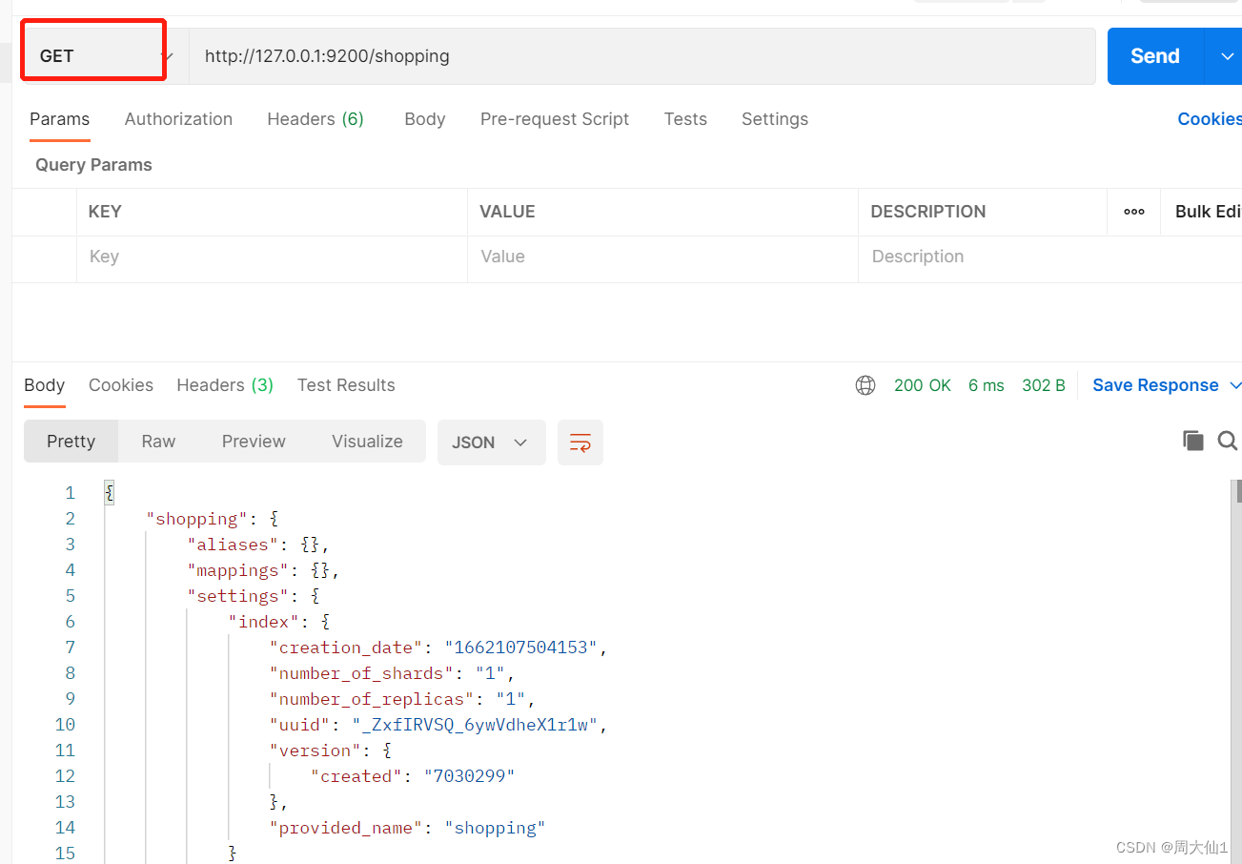Click the "settings" key in response
The image size is (1242, 864).
pyautogui.click(x=237, y=596)
